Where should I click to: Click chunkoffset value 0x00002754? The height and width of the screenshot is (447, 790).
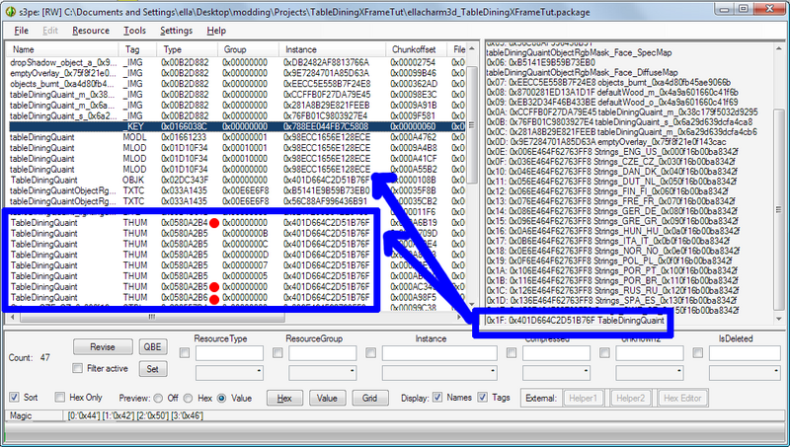coord(413,62)
